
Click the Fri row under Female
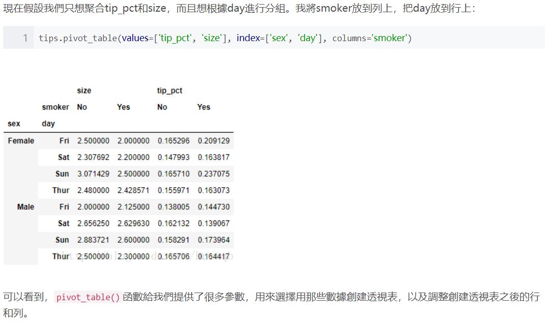click(x=64, y=141)
